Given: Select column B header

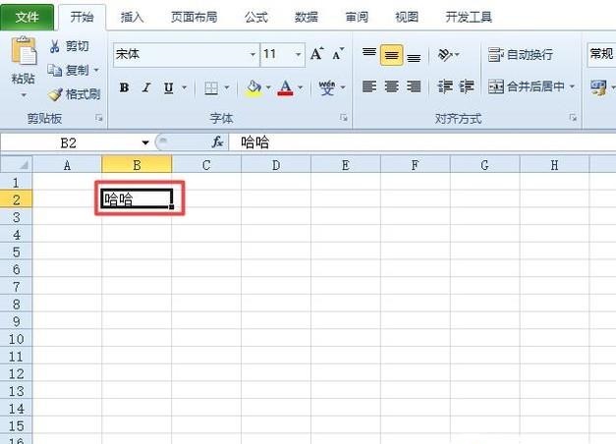Looking at the screenshot, I should 137,165.
